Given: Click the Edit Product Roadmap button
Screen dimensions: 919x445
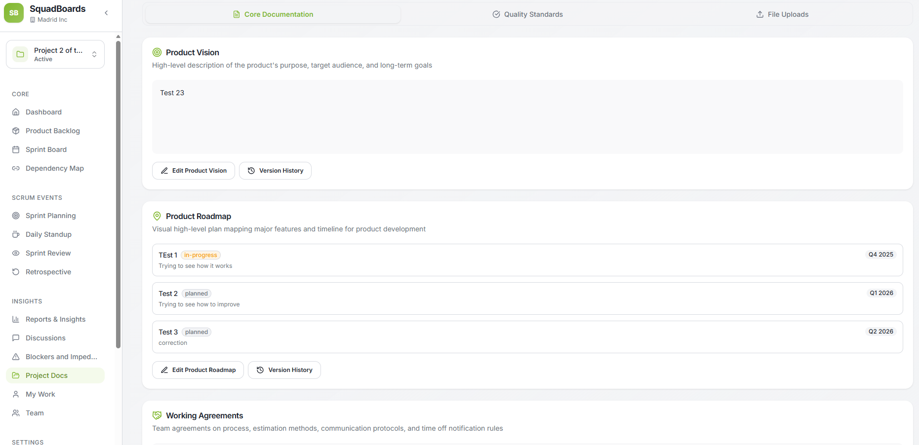Looking at the screenshot, I should [198, 370].
